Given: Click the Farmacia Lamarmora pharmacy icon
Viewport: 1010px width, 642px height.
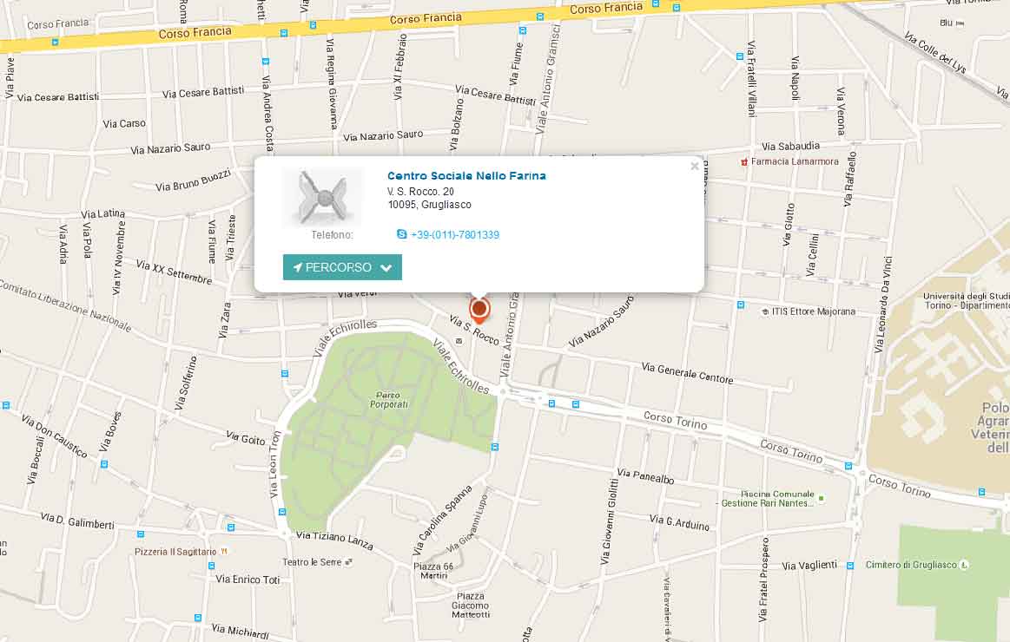Looking at the screenshot, I should (x=744, y=161).
